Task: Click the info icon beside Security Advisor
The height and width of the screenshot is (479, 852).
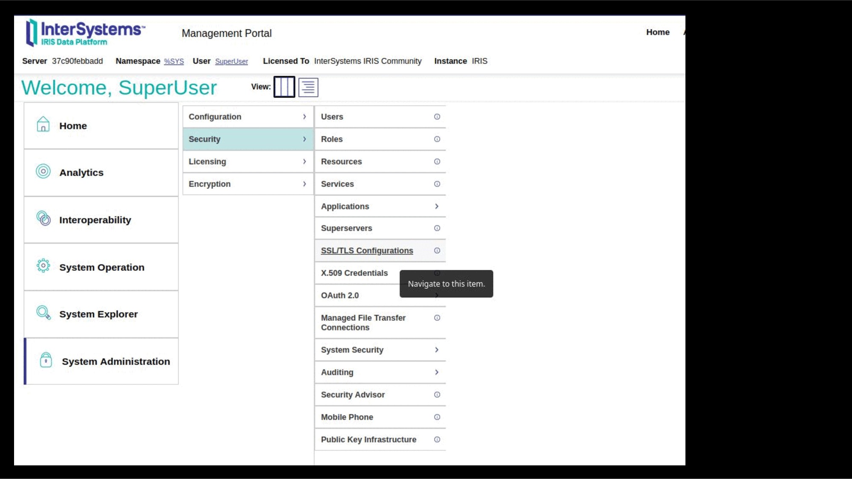Action: coord(437,395)
